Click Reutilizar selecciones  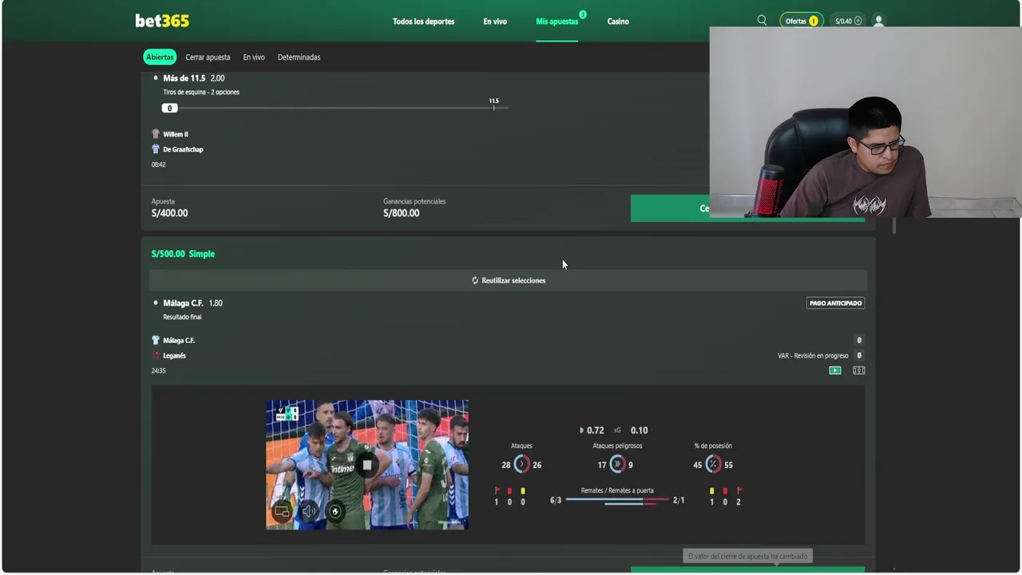pyautogui.click(x=508, y=280)
